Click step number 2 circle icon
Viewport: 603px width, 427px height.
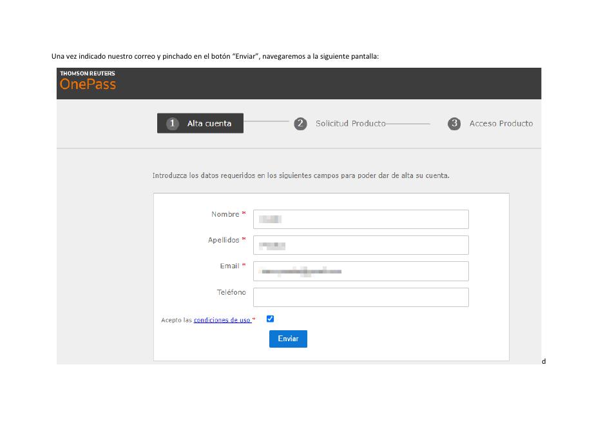(x=300, y=124)
